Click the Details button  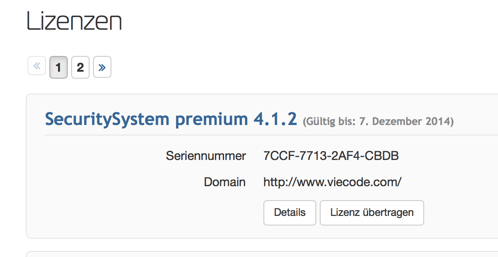290,213
